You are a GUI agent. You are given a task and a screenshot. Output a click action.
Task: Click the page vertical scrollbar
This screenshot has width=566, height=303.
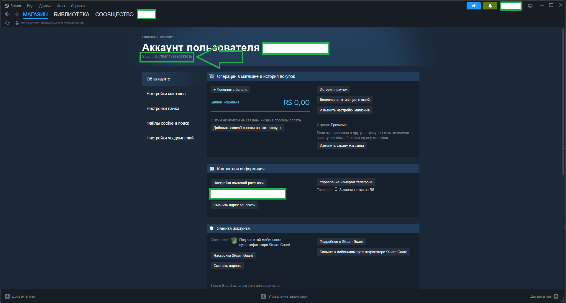point(563,102)
